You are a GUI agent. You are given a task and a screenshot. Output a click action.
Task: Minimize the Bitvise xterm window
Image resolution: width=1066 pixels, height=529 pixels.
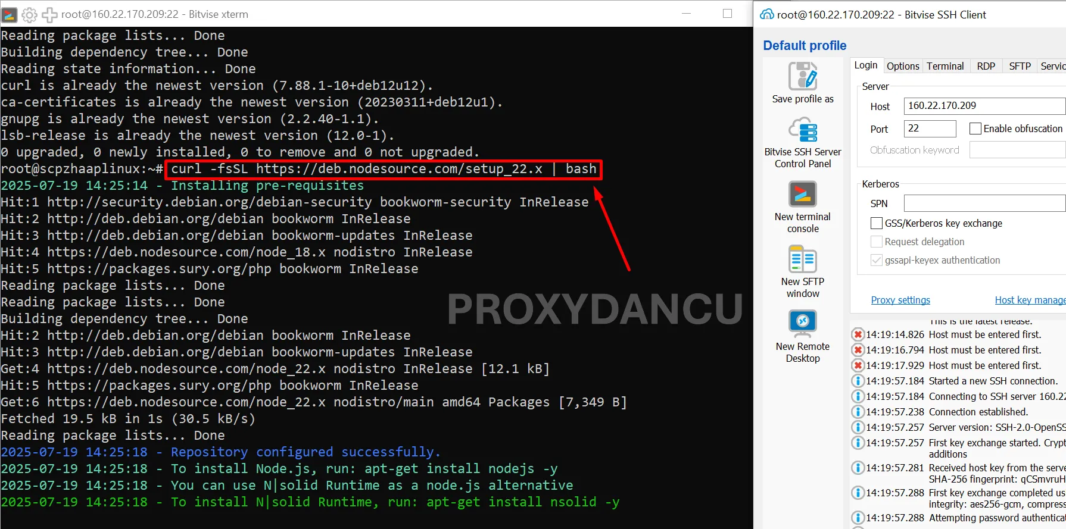click(x=686, y=14)
